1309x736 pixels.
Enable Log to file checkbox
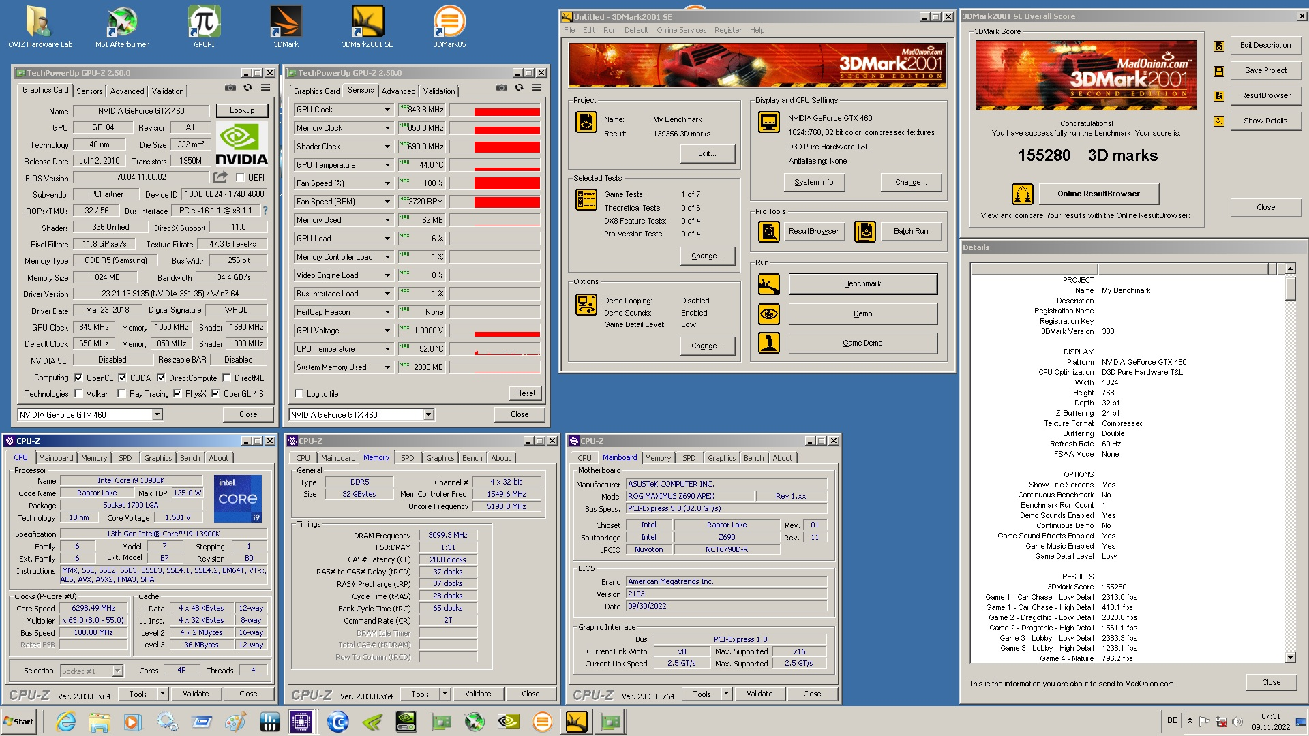coord(299,394)
